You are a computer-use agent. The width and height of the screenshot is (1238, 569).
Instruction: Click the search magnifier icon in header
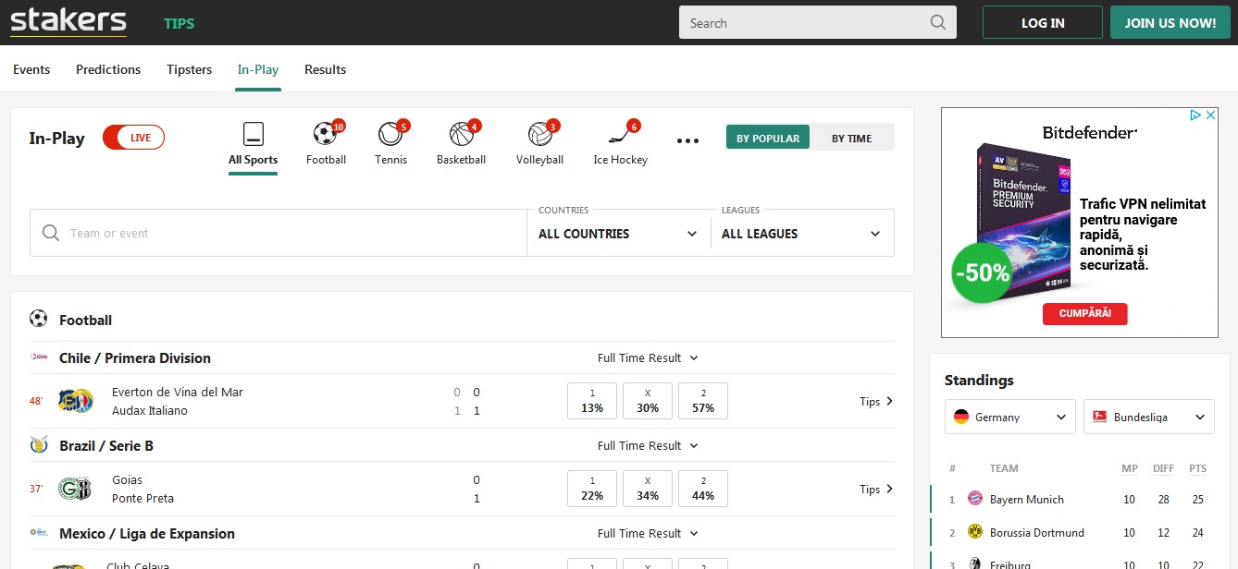pyautogui.click(x=938, y=23)
